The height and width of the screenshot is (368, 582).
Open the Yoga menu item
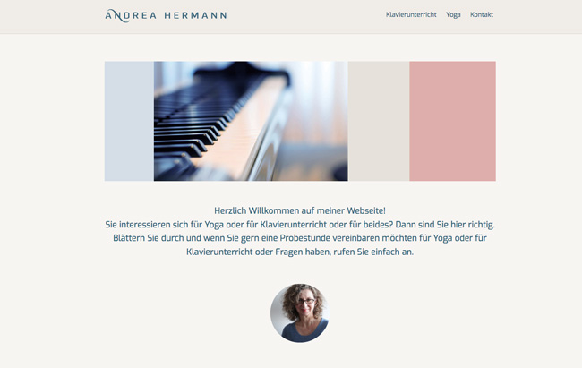tap(453, 15)
